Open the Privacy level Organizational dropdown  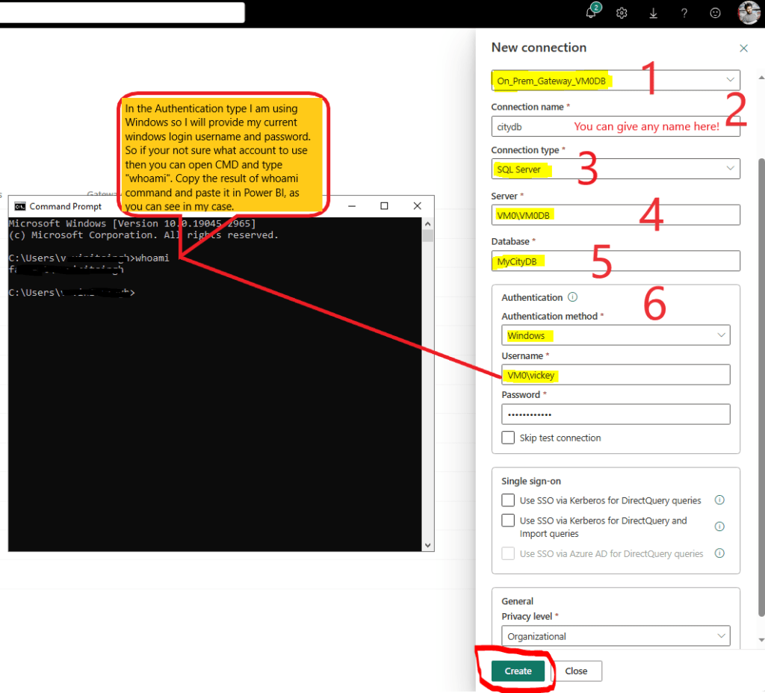(616, 636)
